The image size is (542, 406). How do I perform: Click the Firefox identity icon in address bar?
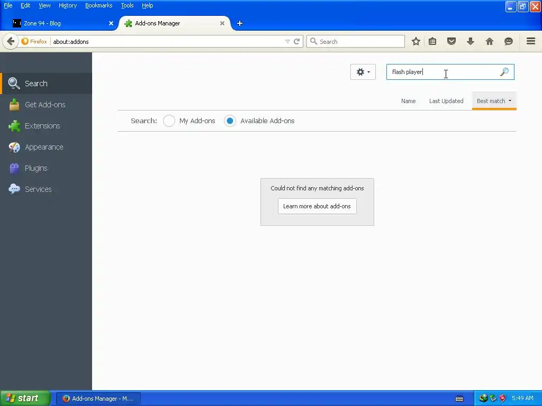25,41
